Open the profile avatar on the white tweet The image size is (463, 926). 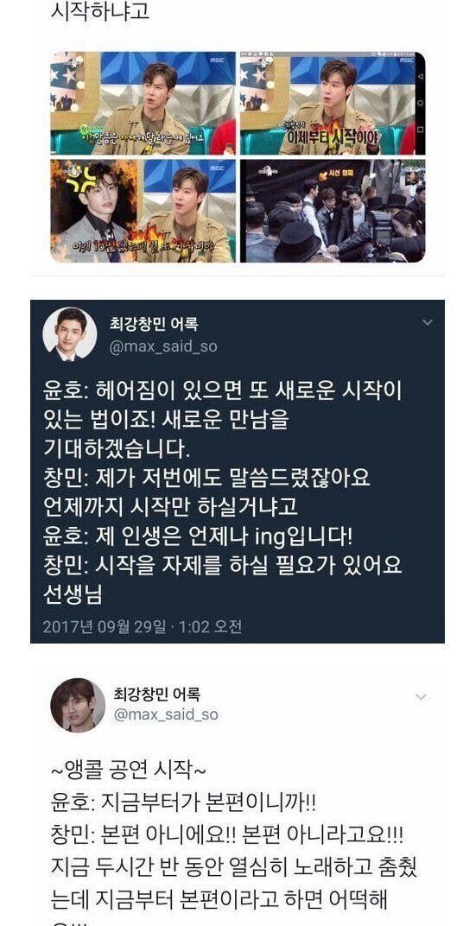(78, 705)
